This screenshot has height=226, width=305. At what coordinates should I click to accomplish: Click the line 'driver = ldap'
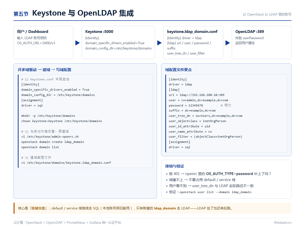tap(180, 84)
